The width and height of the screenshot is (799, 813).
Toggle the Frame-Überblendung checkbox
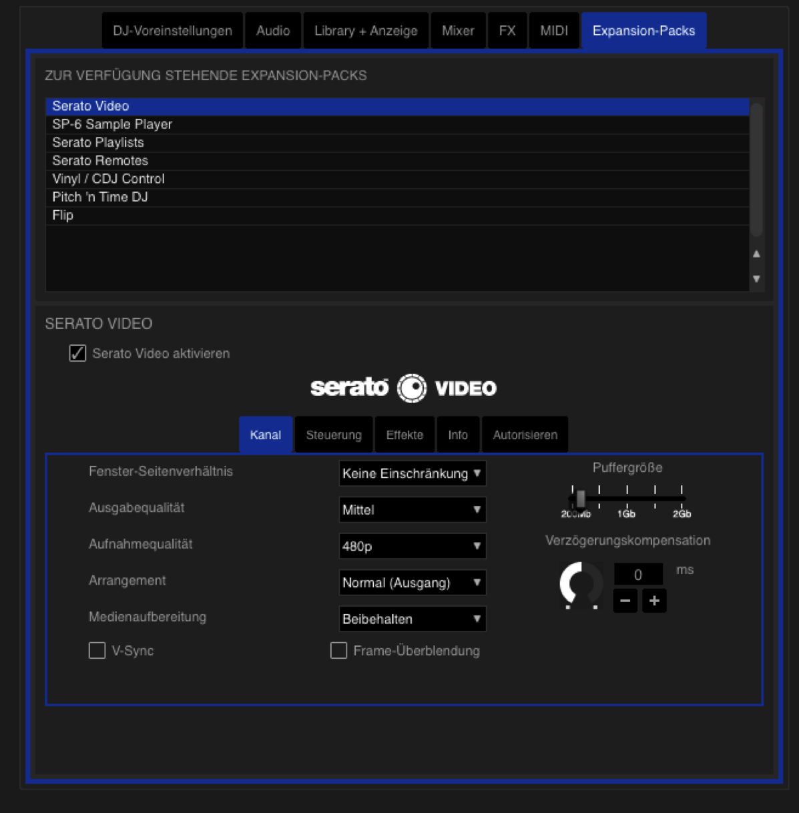(339, 650)
